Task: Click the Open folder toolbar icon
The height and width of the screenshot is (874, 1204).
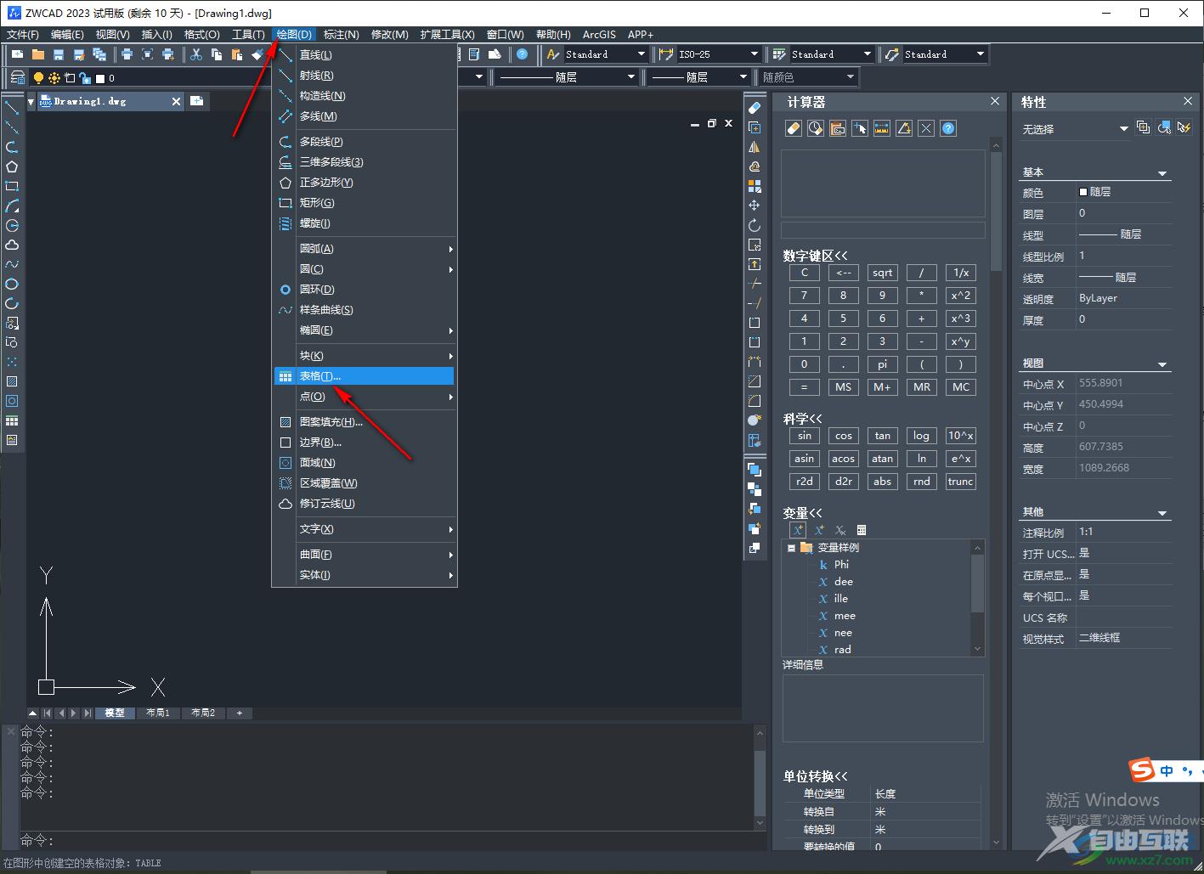Action: (37, 54)
